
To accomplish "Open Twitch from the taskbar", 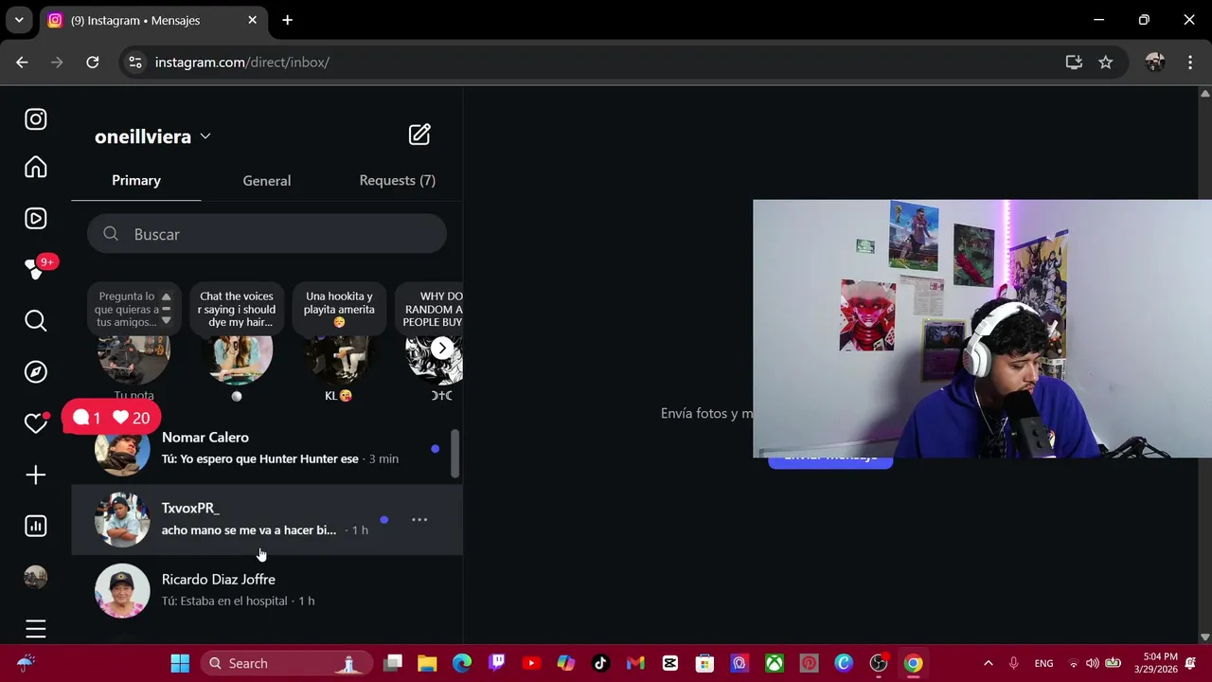I will (496, 663).
